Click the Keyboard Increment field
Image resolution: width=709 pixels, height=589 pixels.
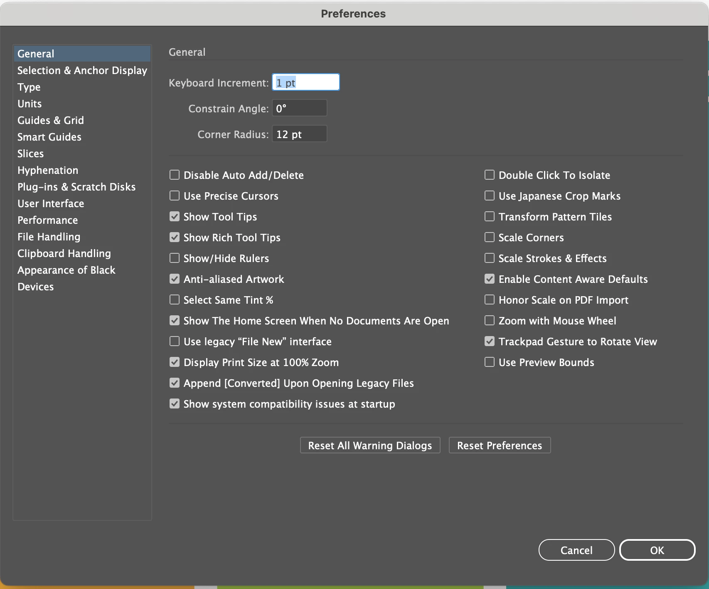pos(306,82)
